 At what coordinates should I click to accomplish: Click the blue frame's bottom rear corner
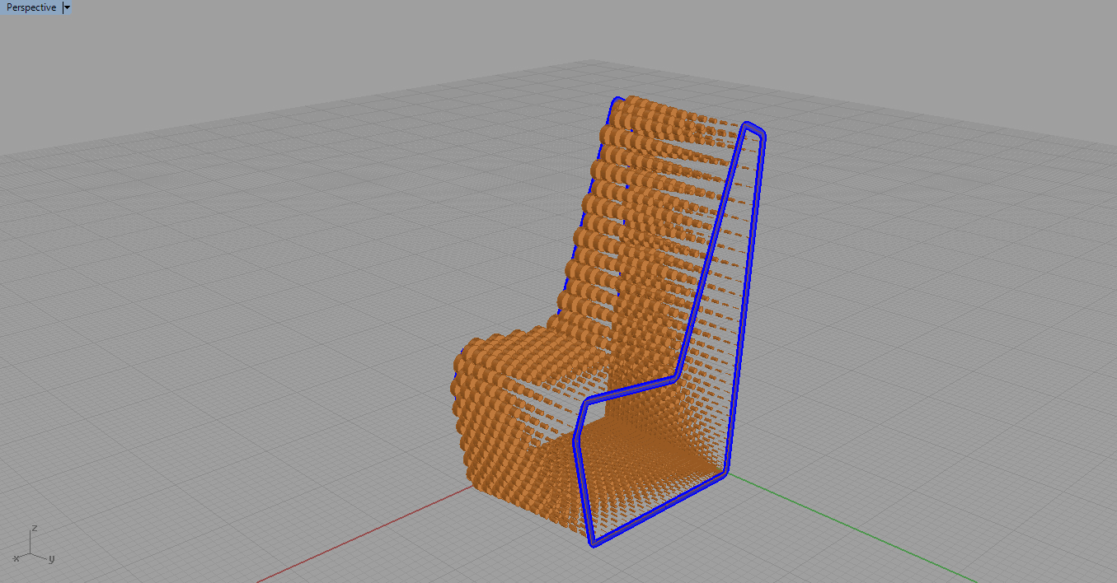(x=725, y=472)
